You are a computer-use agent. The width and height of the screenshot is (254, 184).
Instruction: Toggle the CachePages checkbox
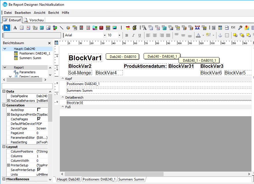tap(39, 119)
